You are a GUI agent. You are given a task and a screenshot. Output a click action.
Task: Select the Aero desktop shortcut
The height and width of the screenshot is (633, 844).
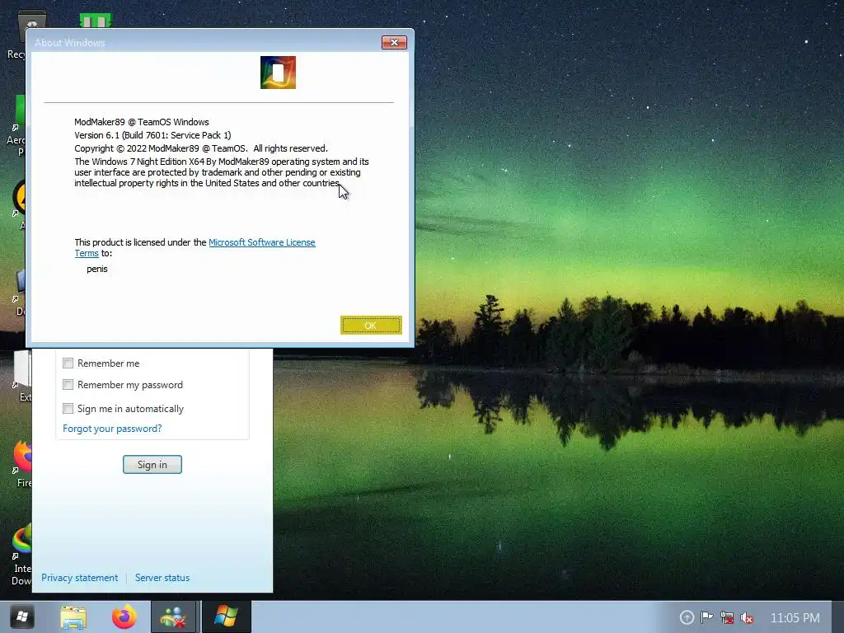[16, 125]
